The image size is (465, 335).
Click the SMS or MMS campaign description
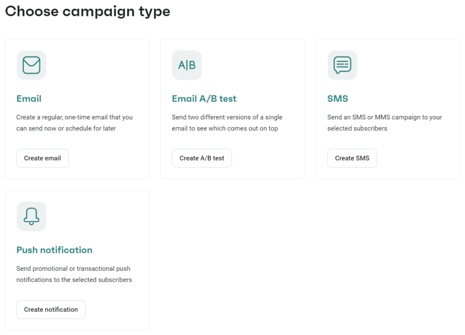tap(384, 123)
